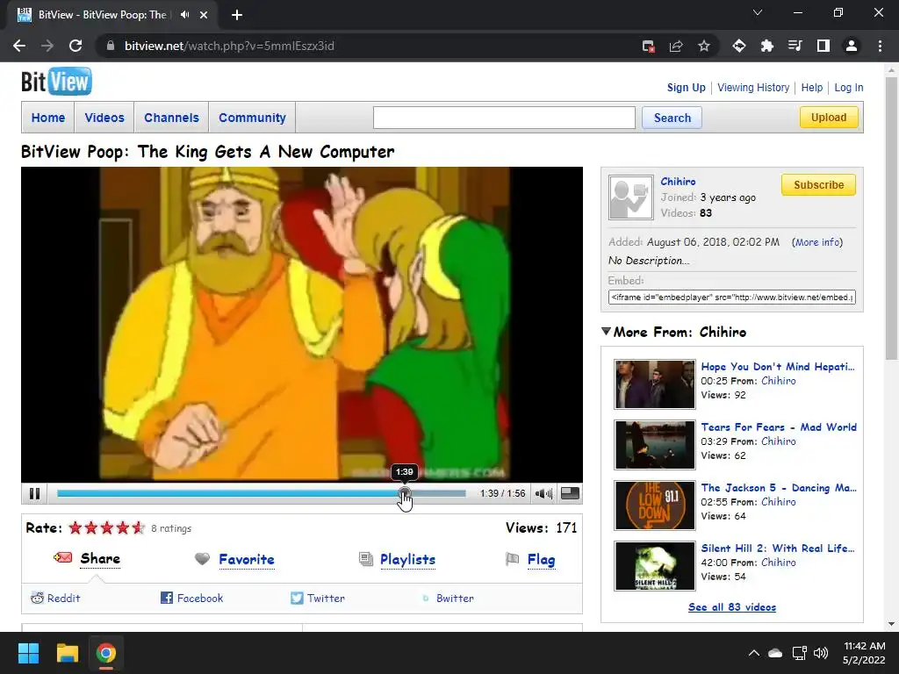Open Chrome three-dot menu
Viewport: 899px width, 674px height.
880,46
